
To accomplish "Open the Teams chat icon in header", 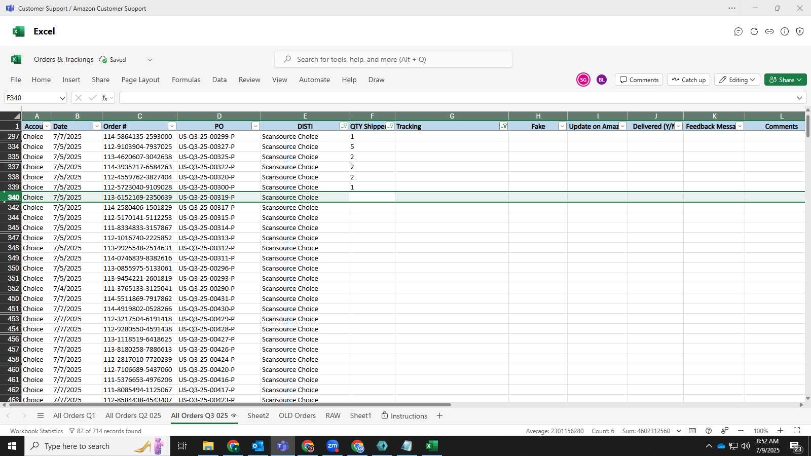I will point(739,31).
